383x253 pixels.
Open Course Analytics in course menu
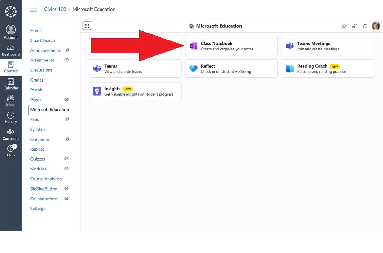[x=46, y=179]
